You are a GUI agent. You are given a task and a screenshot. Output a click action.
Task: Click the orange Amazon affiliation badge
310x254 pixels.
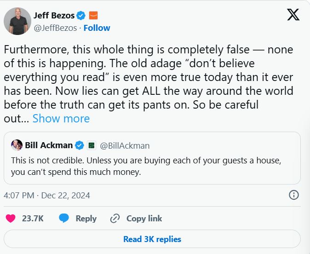point(93,15)
